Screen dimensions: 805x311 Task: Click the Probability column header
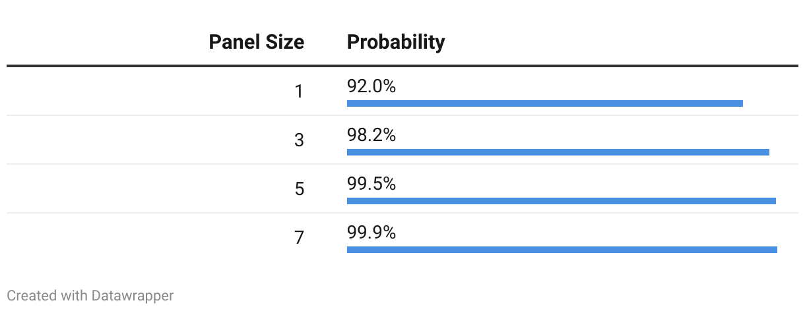pyautogui.click(x=396, y=42)
